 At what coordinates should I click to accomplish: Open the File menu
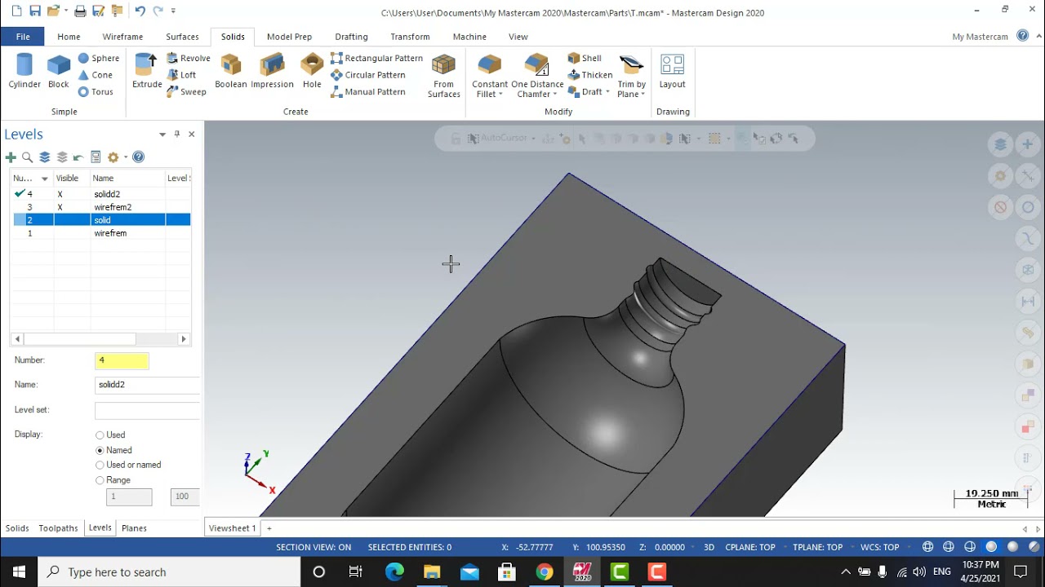23,37
